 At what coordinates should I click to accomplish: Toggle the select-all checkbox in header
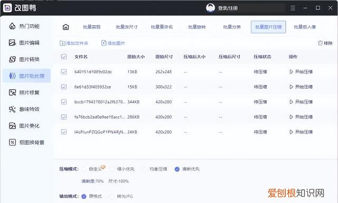(x=64, y=57)
